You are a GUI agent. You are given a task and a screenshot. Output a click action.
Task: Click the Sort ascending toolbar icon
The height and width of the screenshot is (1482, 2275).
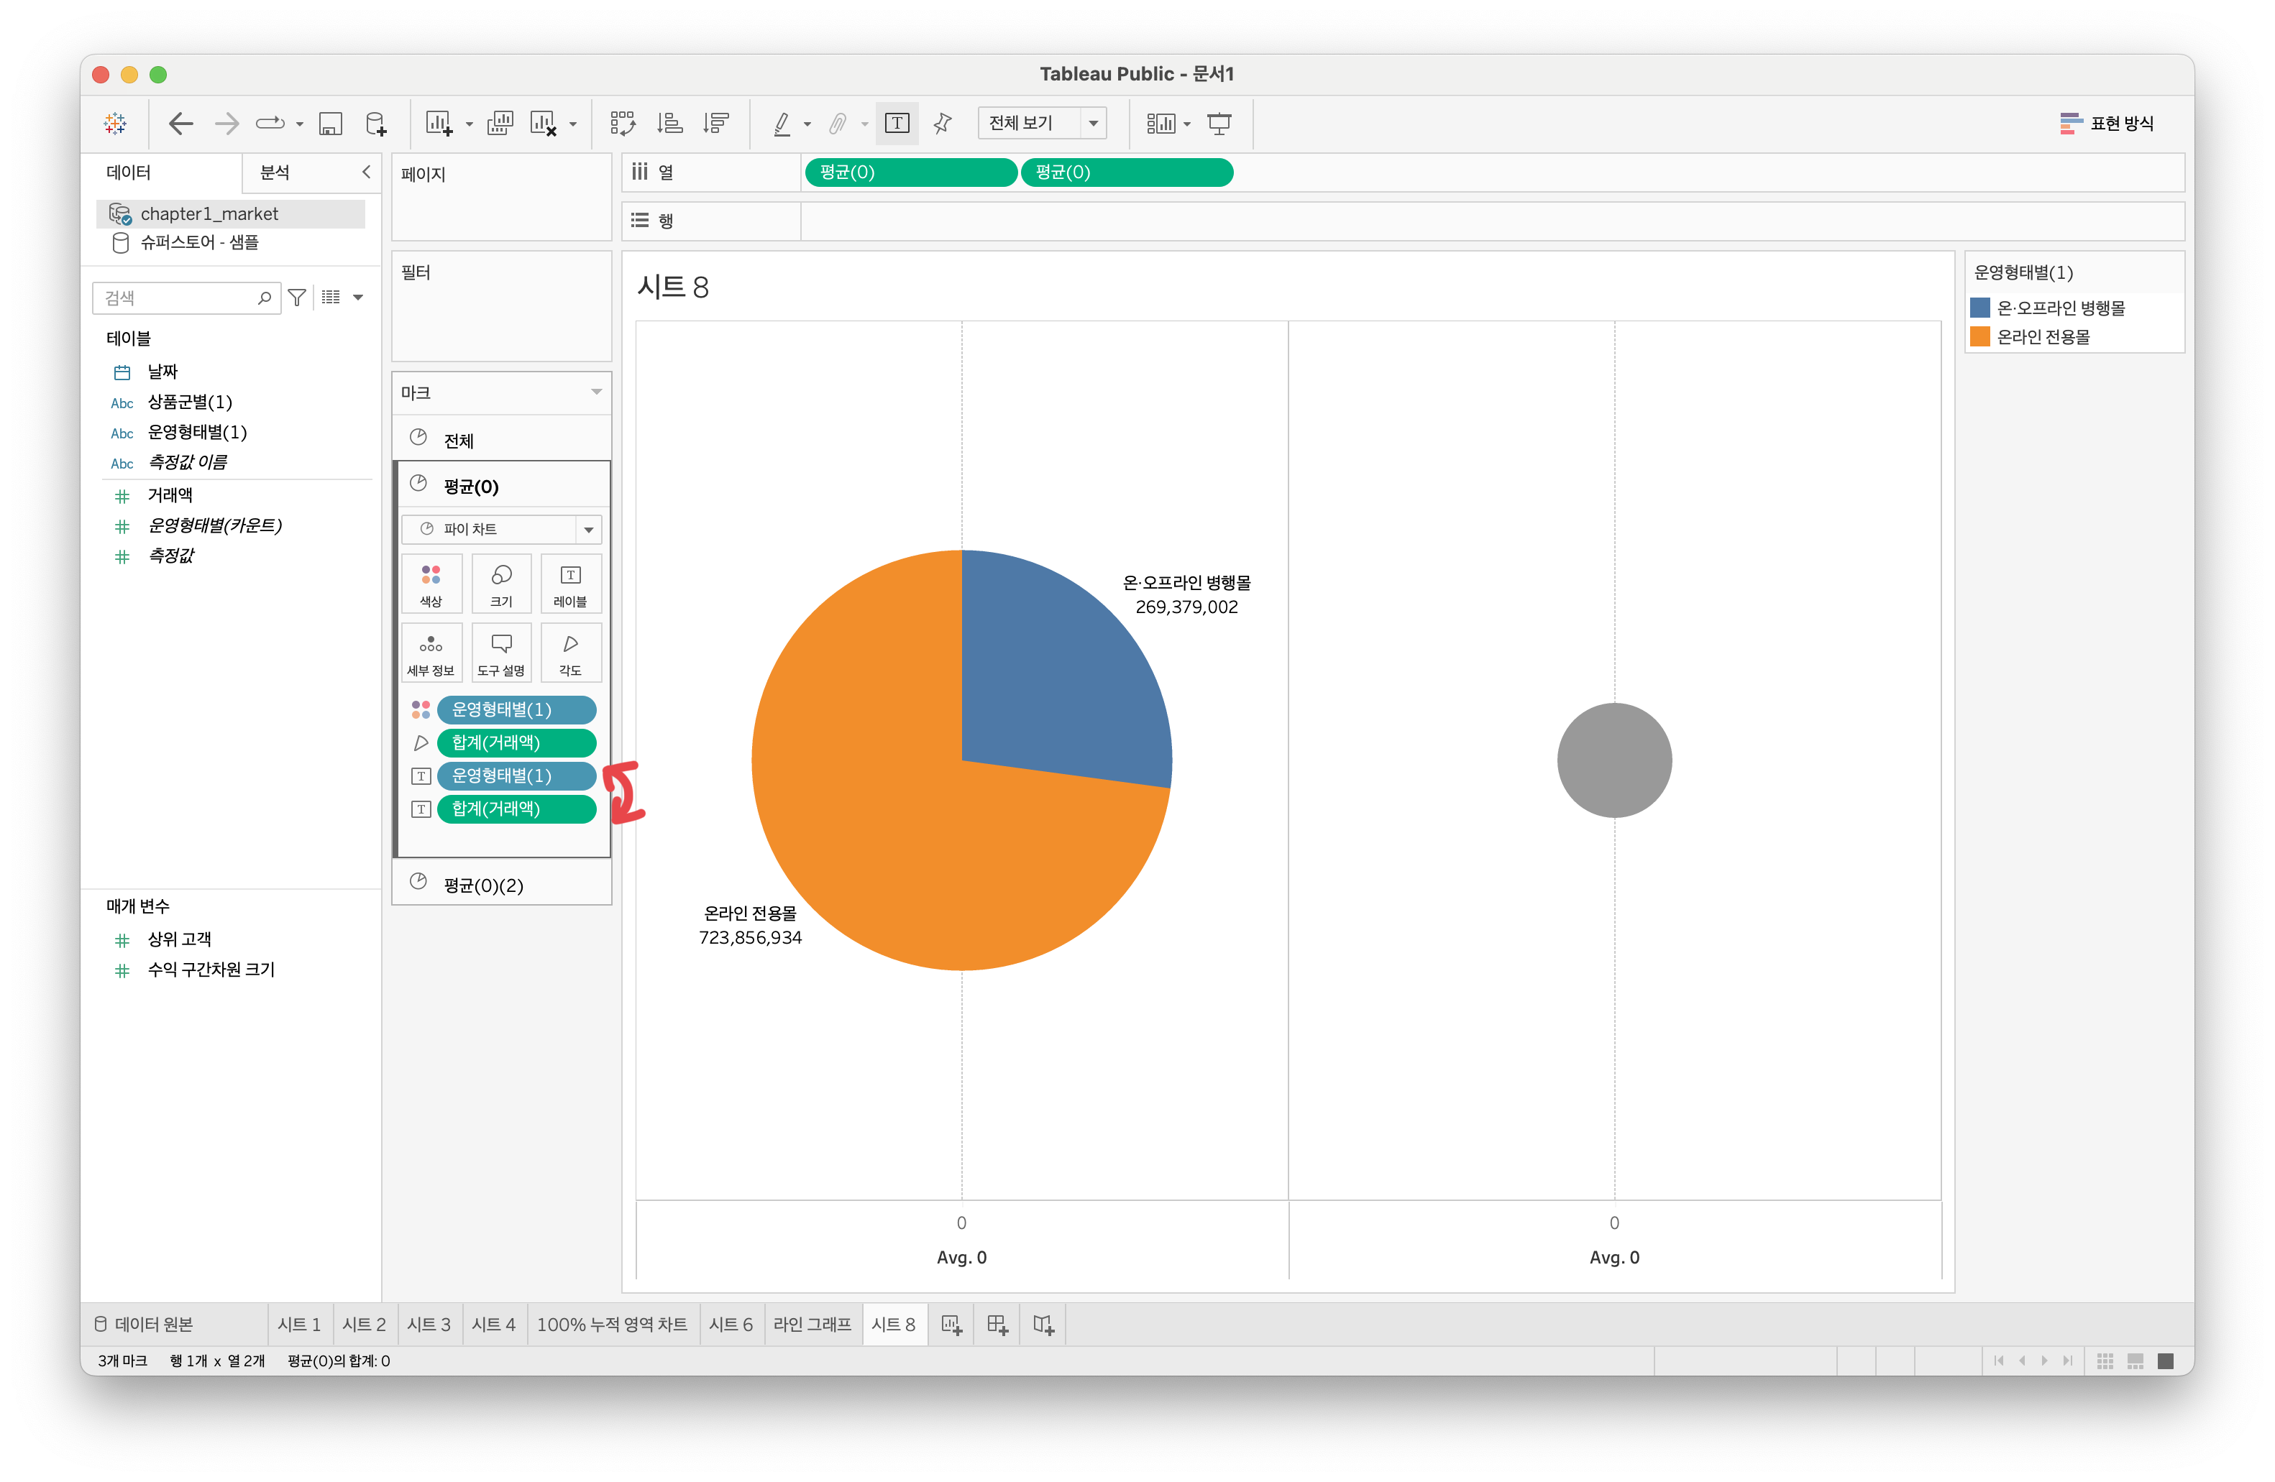[x=669, y=124]
